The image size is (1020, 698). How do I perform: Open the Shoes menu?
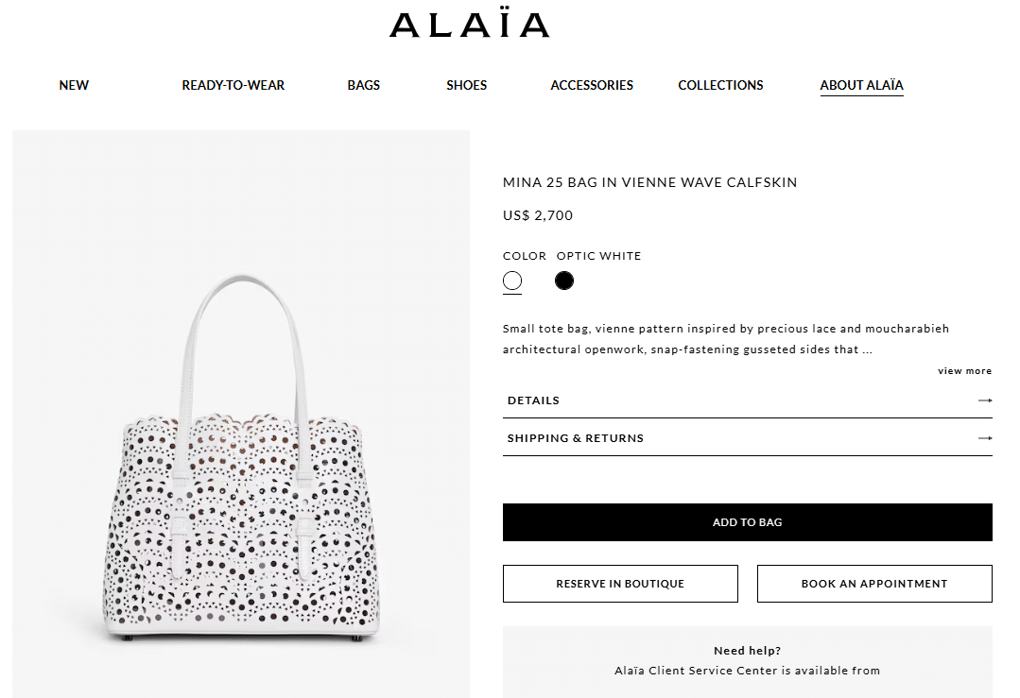click(x=466, y=85)
